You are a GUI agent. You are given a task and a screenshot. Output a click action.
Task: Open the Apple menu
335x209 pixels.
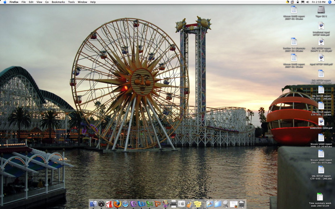[x=5, y=2]
